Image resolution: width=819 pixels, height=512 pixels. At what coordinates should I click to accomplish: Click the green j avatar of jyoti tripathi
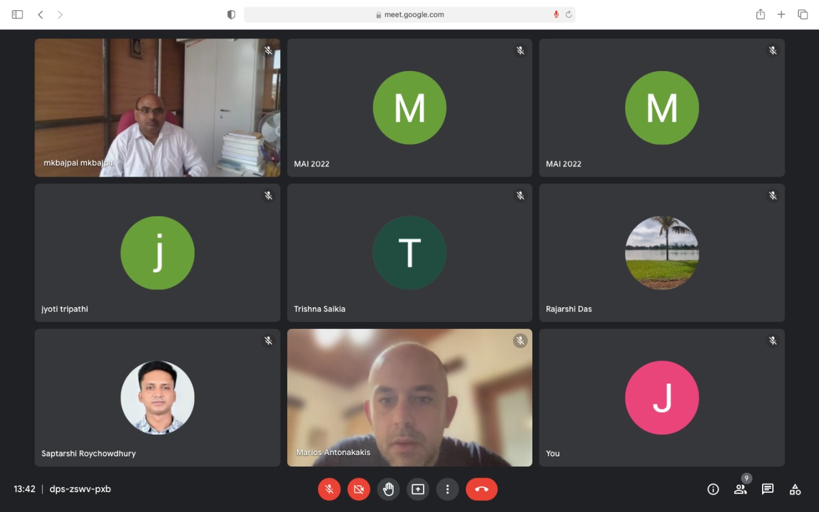click(x=157, y=253)
